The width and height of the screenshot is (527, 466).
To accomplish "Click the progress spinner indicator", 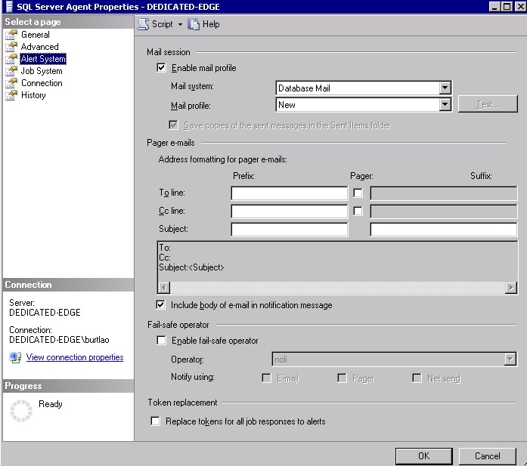I will 21,411.
